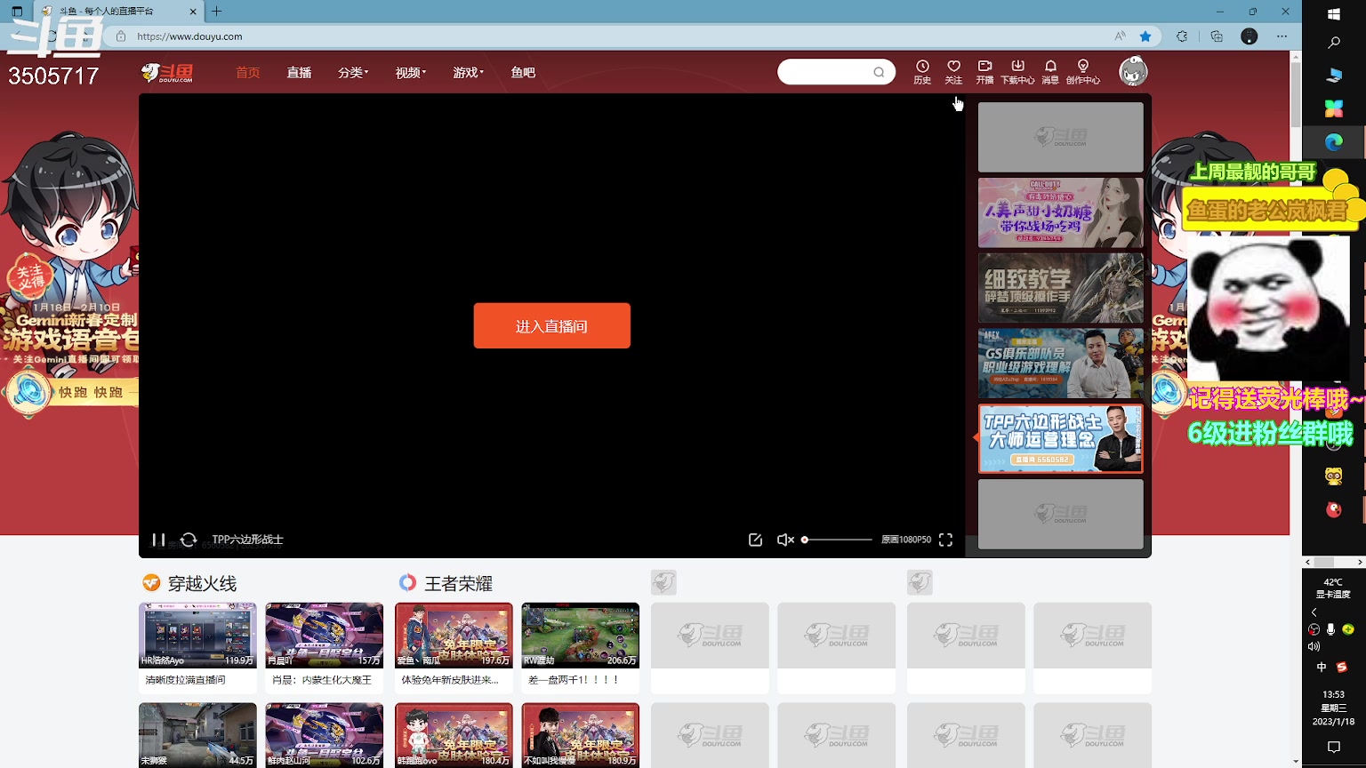Open browser settings and more menu
Screen dimensions: 1366x768
1282,36
